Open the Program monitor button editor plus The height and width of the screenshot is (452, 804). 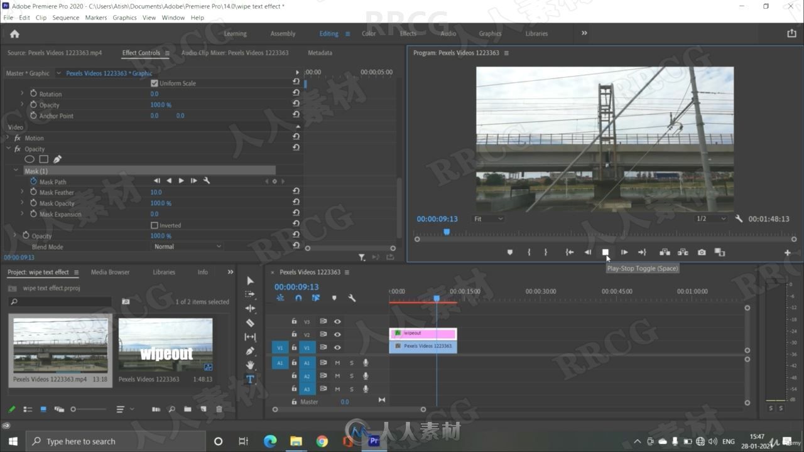coord(788,252)
